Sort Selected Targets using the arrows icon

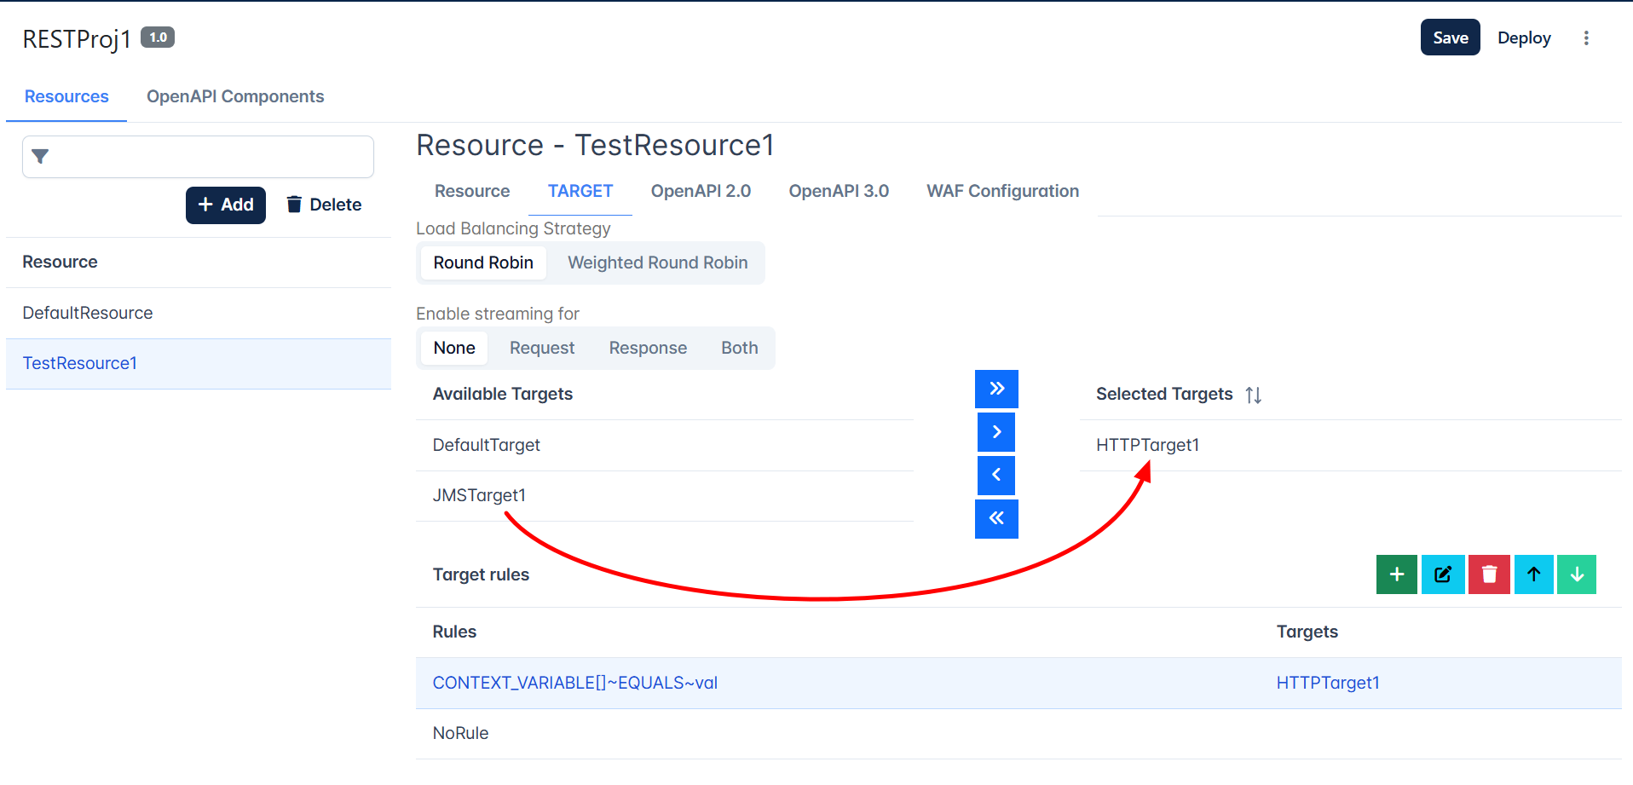tap(1253, 395)
